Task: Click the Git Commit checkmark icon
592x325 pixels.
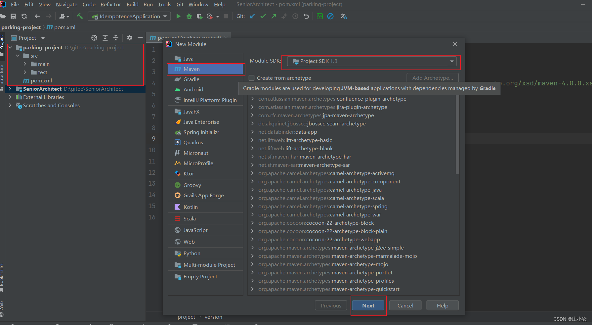Action: [263, 16]
